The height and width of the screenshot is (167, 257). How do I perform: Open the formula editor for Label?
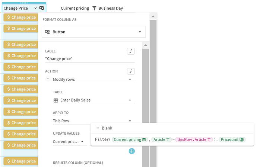(x=131, y=51)
